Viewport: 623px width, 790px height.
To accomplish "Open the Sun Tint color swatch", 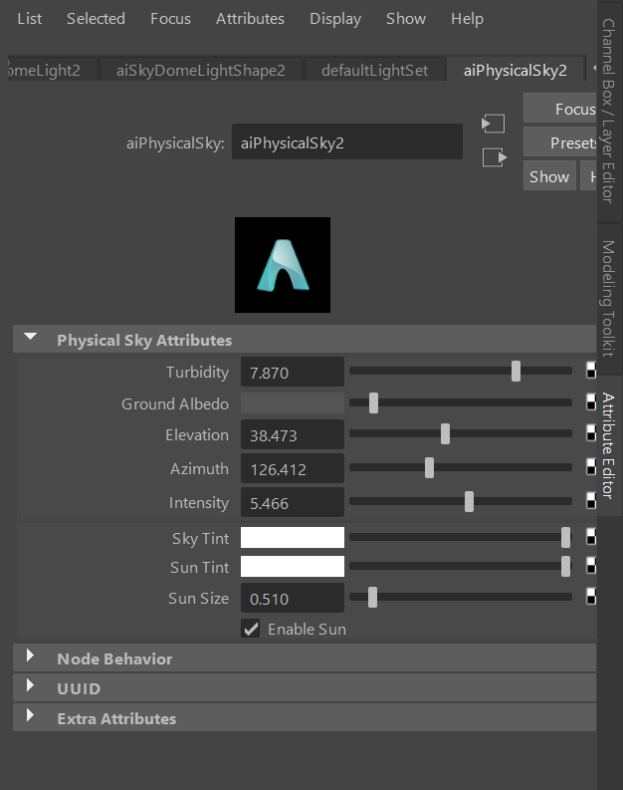I will pos(293,566).
